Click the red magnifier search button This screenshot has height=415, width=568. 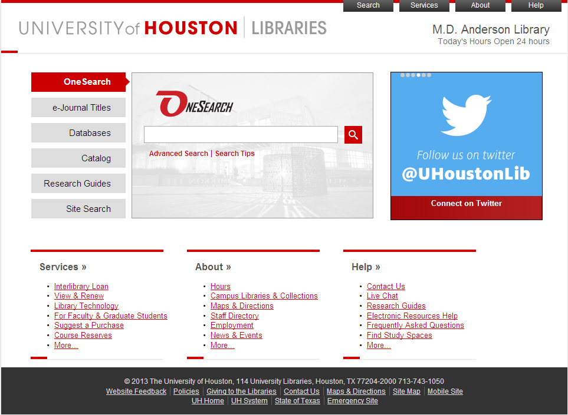353,135
